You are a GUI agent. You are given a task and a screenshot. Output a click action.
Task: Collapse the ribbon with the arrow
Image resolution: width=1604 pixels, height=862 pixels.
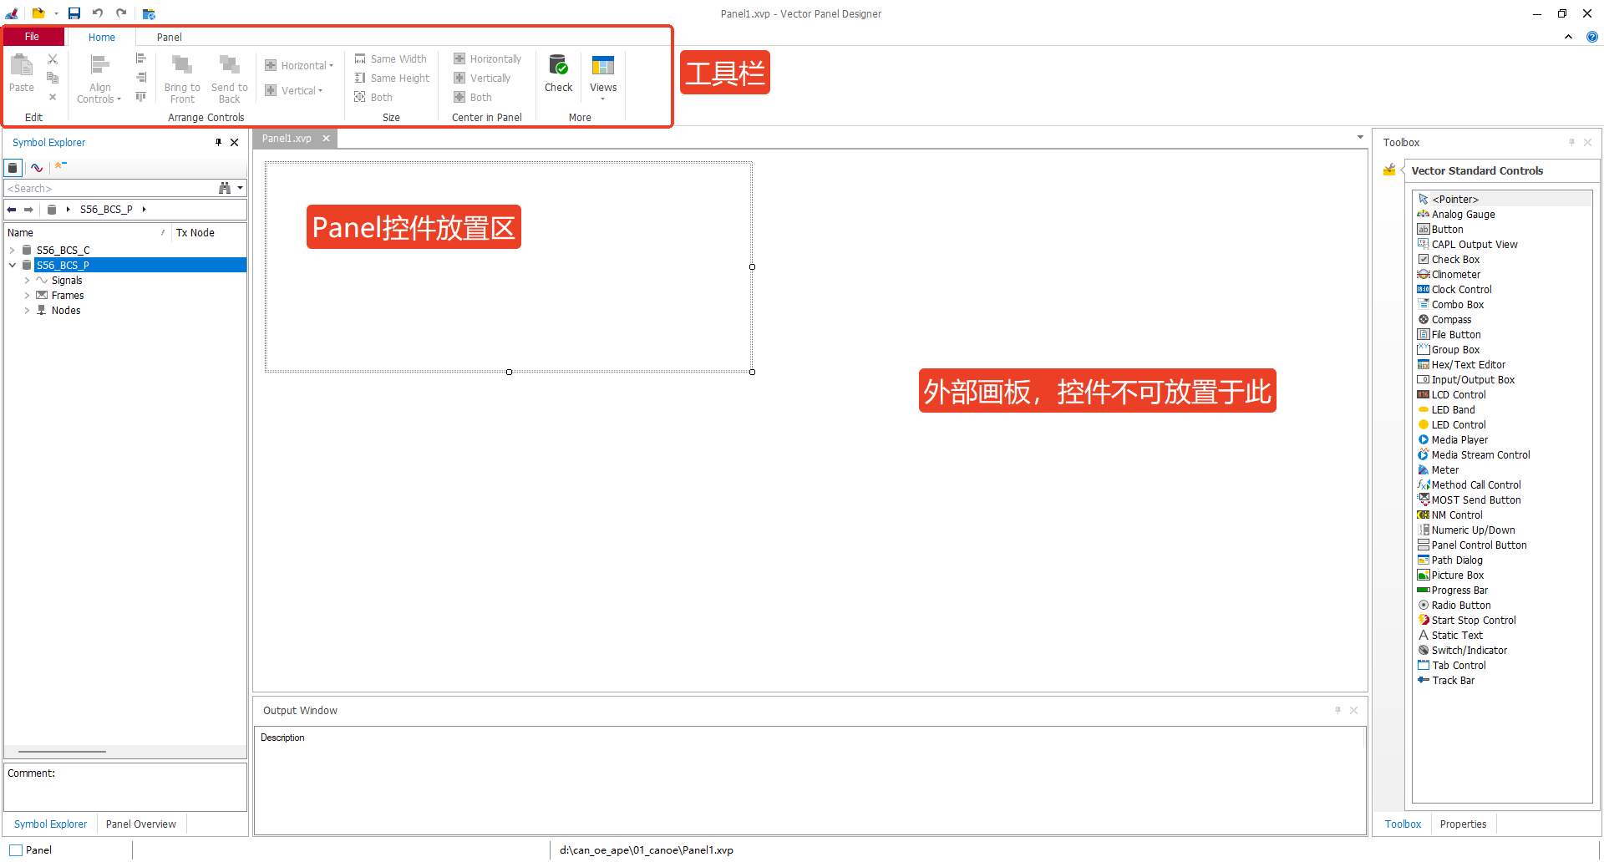tap(1568, 37)
